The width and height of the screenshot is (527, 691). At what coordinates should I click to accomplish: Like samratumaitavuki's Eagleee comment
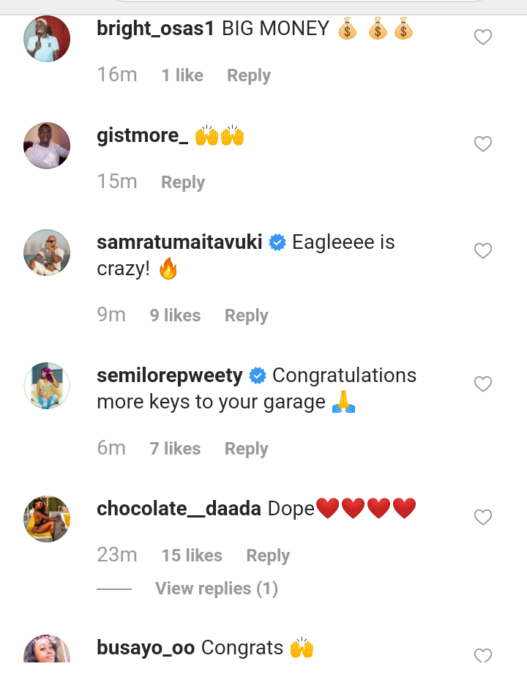point(482,251)
